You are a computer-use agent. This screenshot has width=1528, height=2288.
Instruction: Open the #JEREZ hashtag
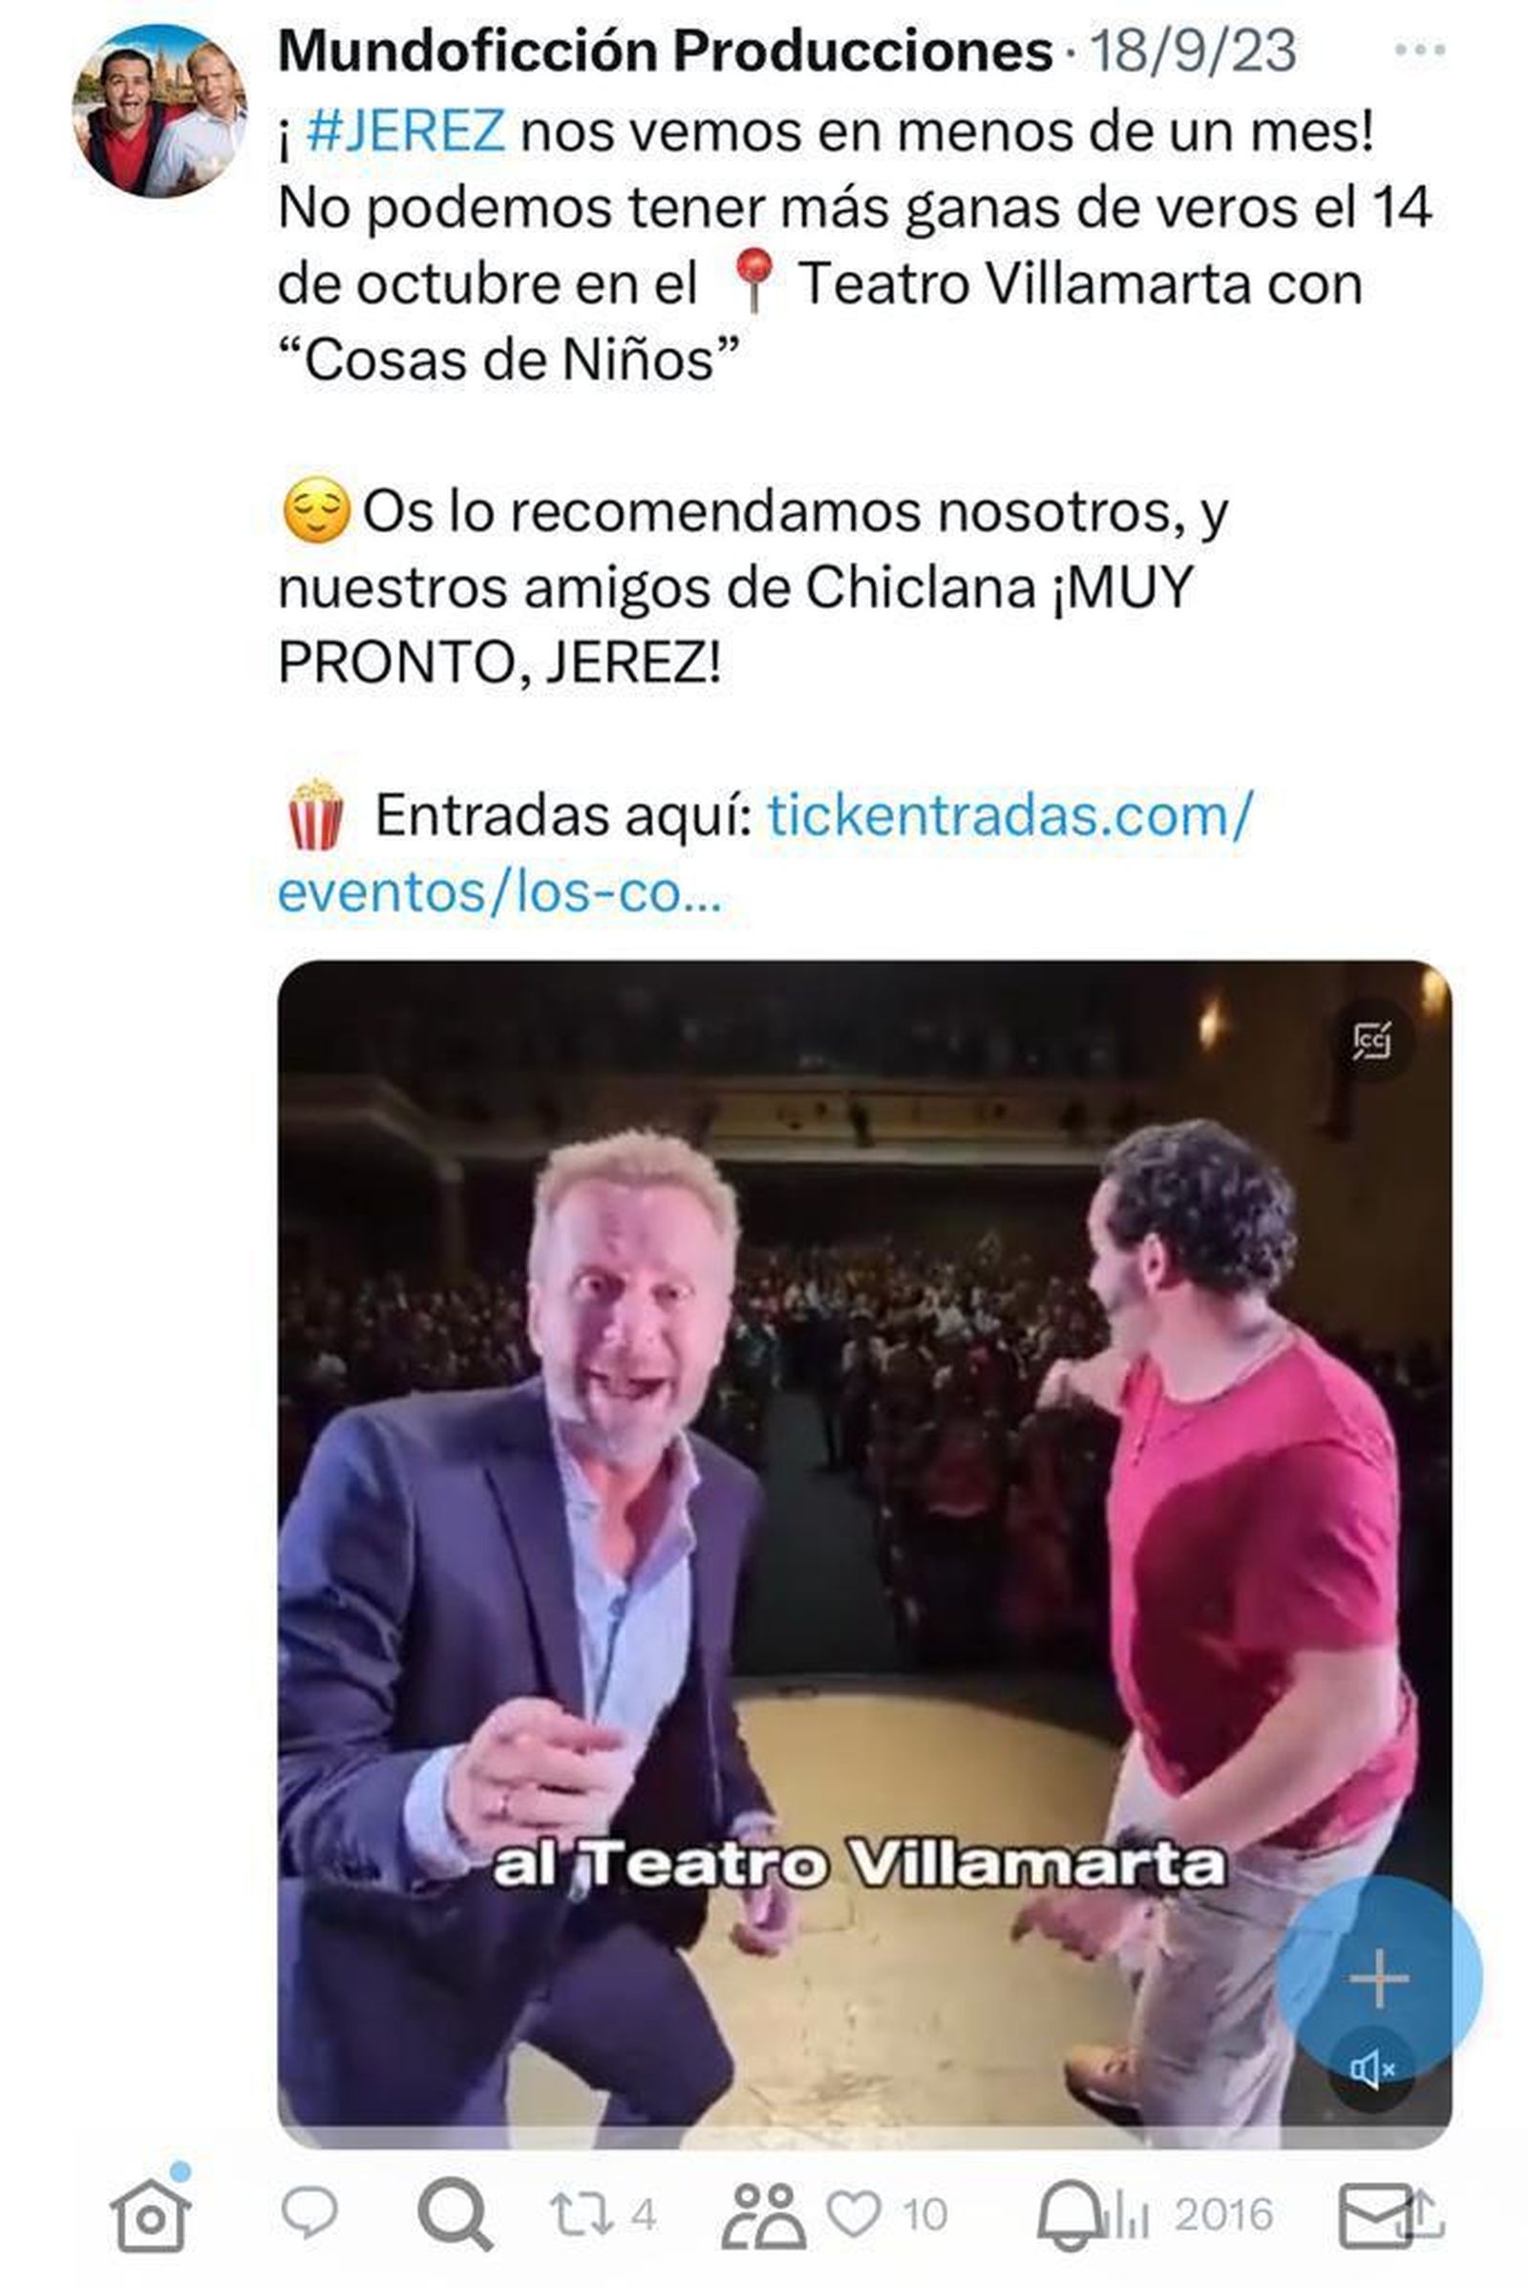(405, 131)
